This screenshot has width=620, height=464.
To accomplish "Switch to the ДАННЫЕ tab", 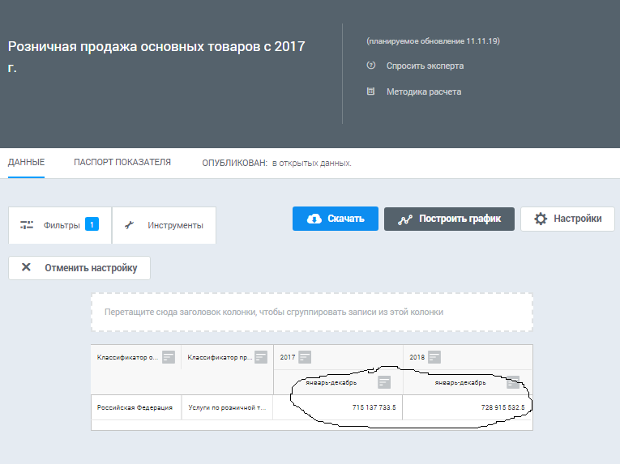I will point(26,163).
